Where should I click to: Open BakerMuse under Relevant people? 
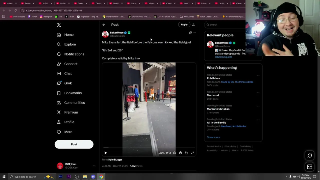point(222,43)
